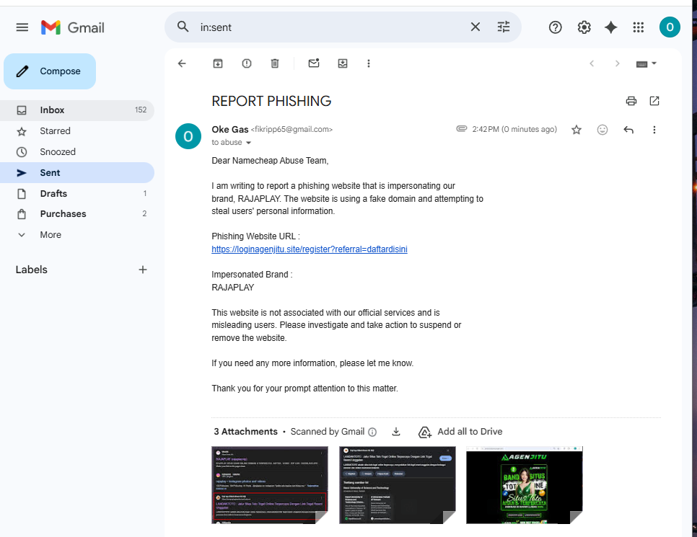Go back to Sent list arrow
Viewport: 697px width, 537px height.
(182, 63)
